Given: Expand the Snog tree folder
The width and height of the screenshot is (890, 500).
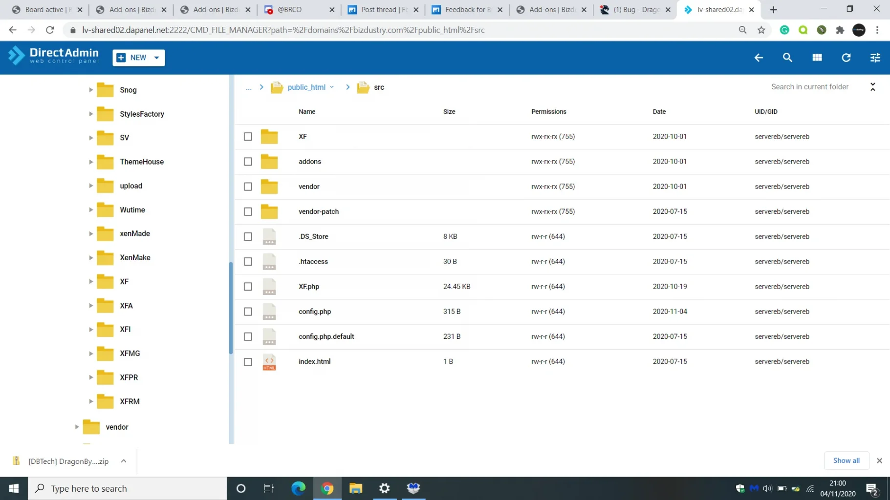Looking at the screenshot, I should pos(91,90).
